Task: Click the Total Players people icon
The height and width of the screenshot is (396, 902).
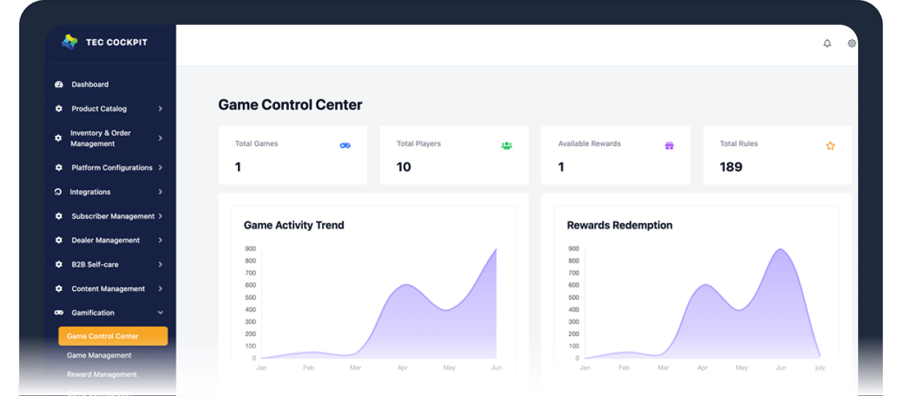Action: [x=506, y=146]
